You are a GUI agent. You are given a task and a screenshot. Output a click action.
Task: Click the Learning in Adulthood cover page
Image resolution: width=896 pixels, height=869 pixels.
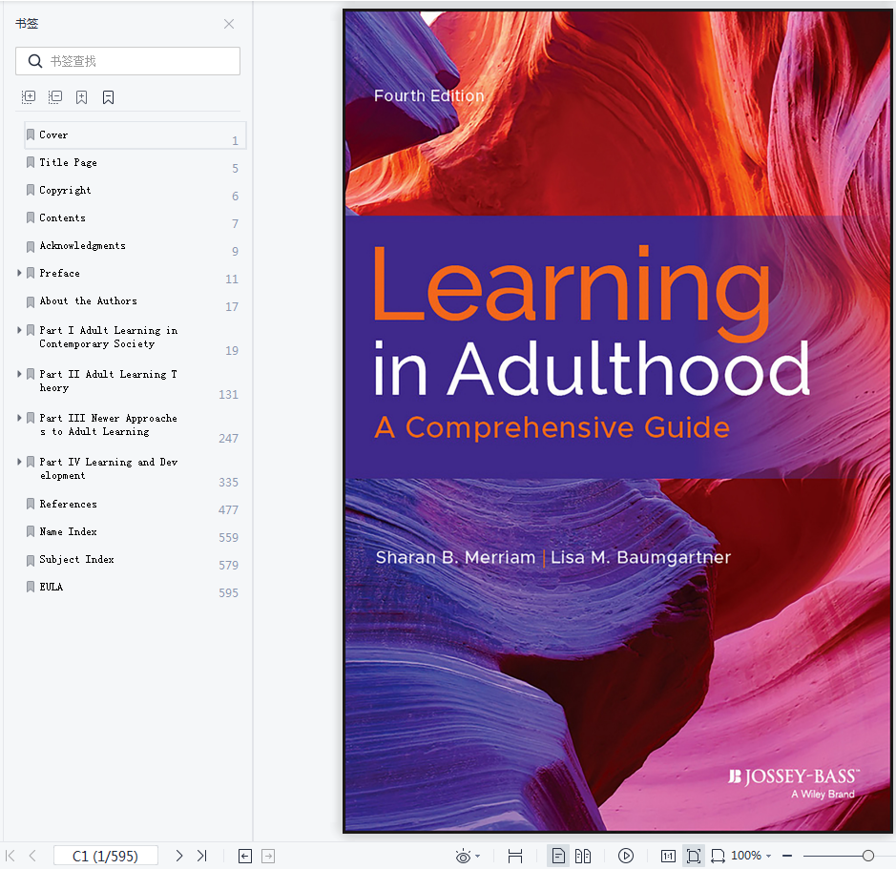(x=619, y=421)
